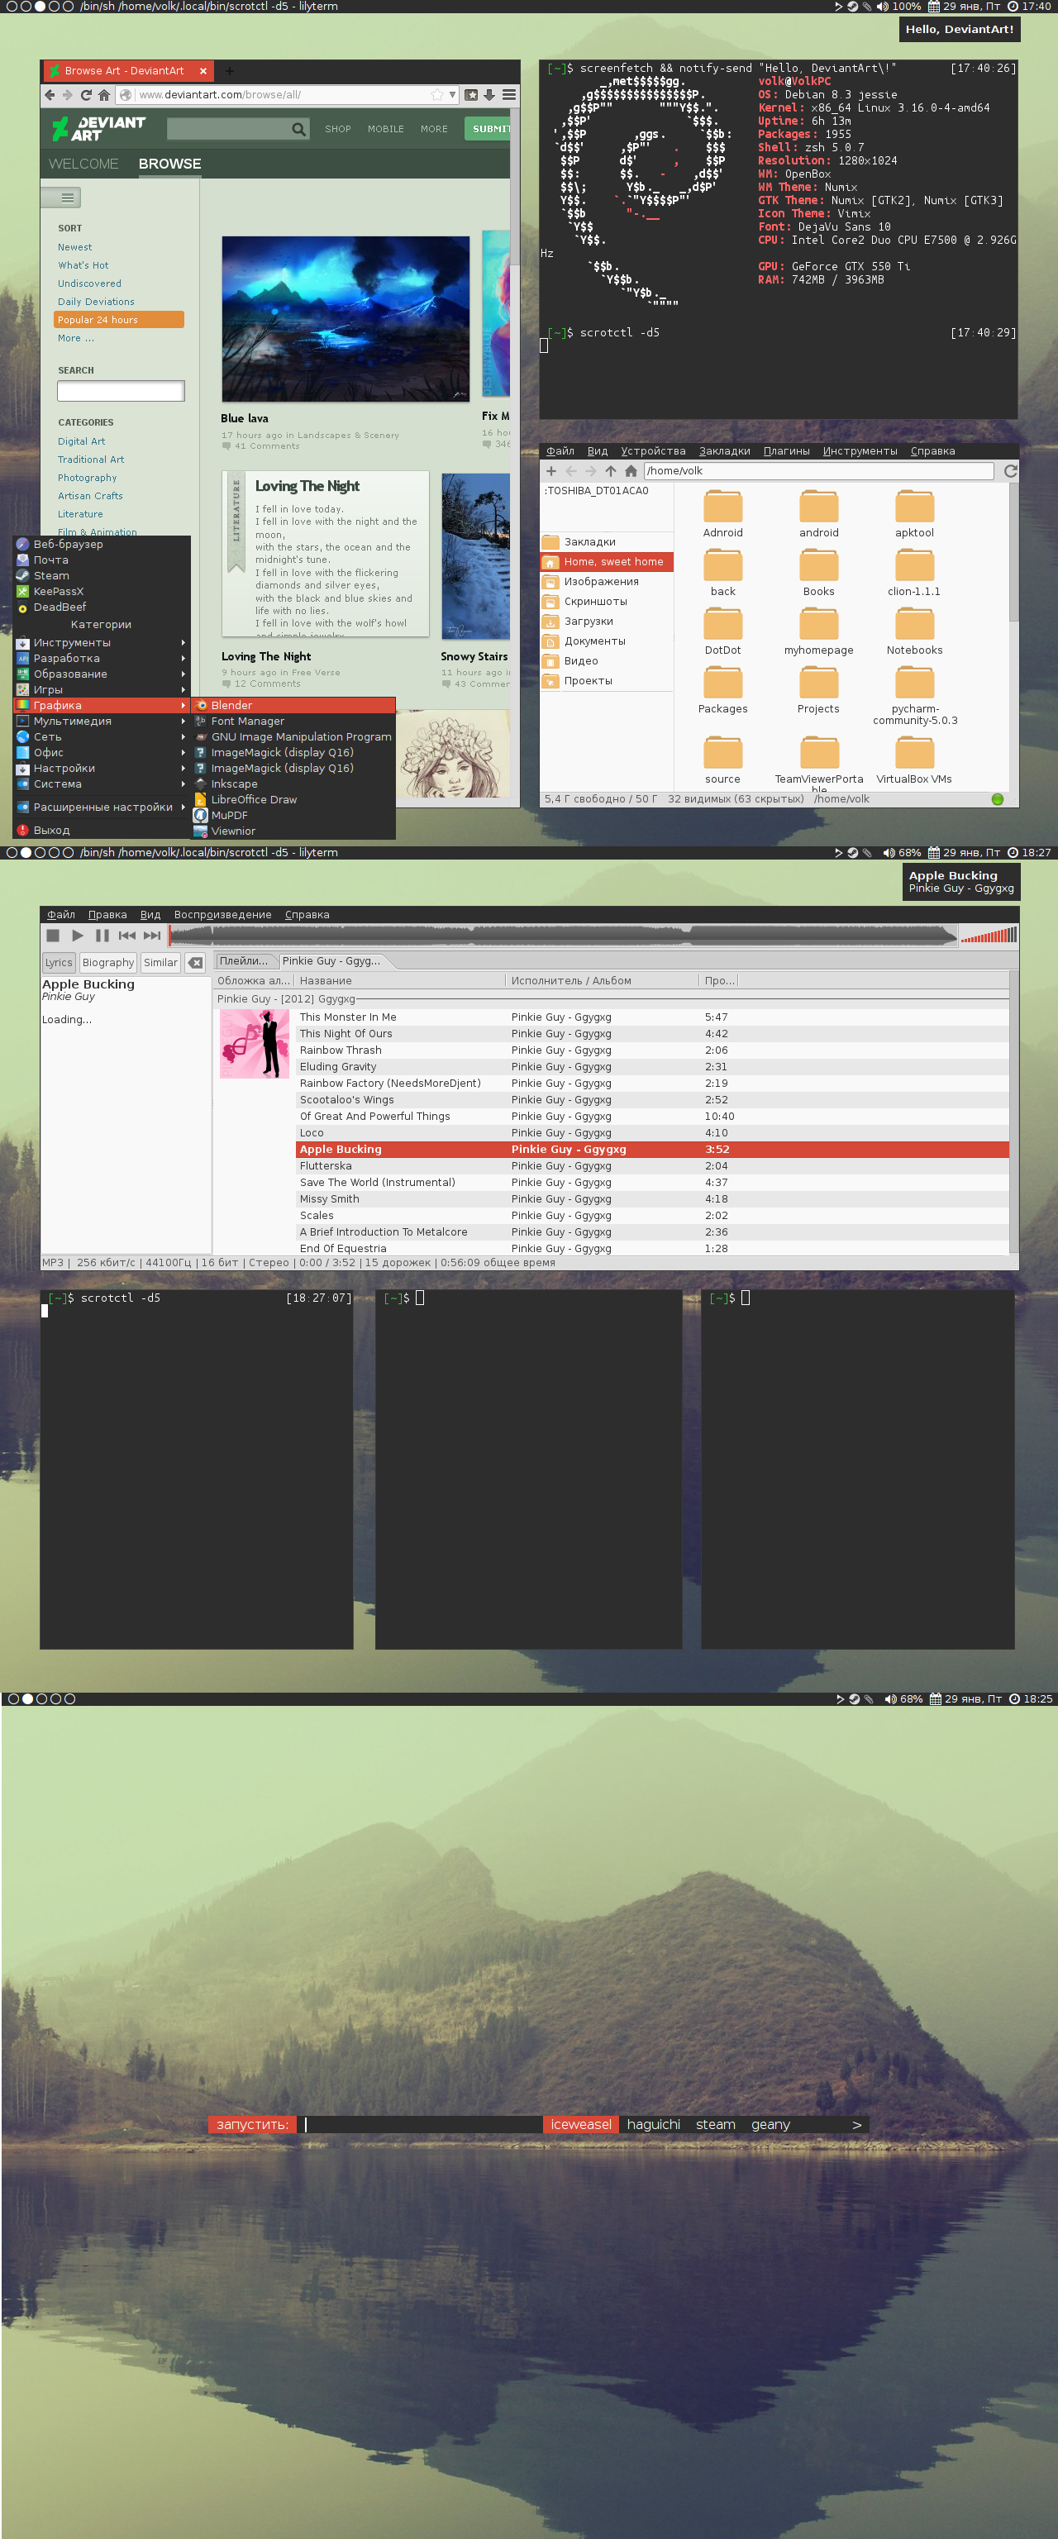Add a new tab in file manager

click(x=551, y=471)
